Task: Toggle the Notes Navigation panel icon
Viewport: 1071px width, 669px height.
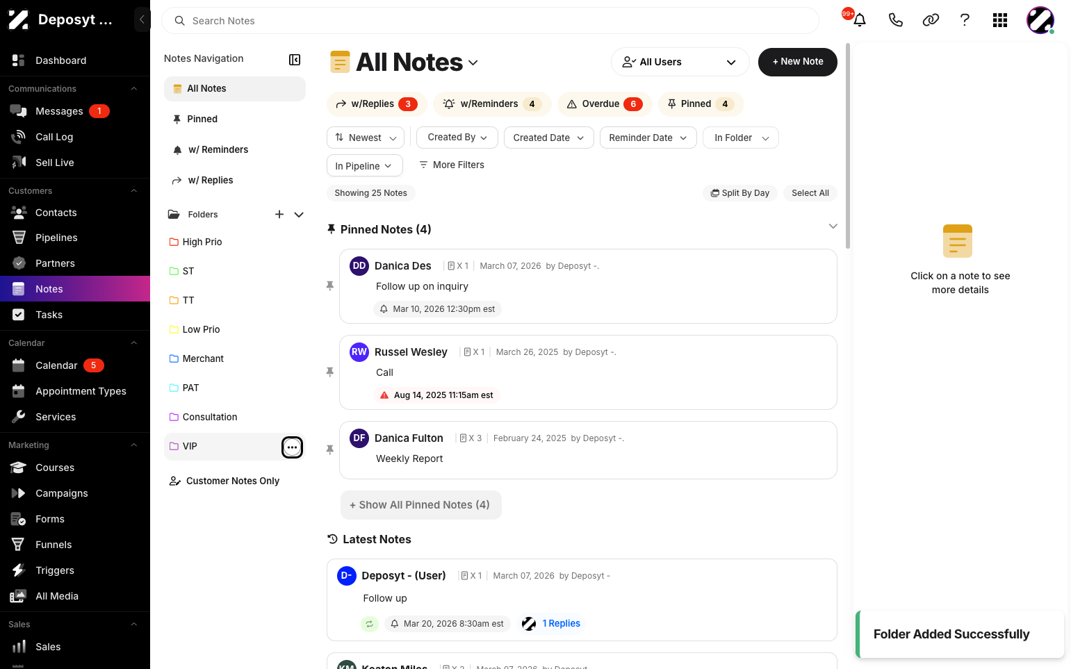Action: coord(295,60)
